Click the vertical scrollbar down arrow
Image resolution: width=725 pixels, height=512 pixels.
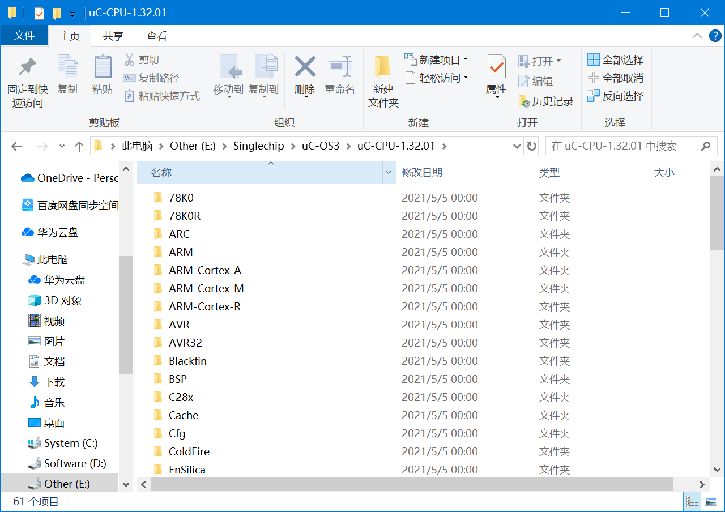click(x=717, y=470)
